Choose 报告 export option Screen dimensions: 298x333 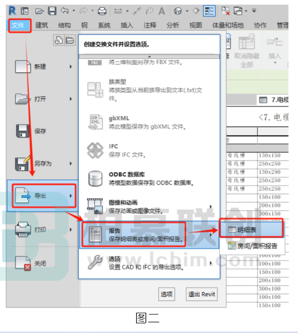point(149,235)
